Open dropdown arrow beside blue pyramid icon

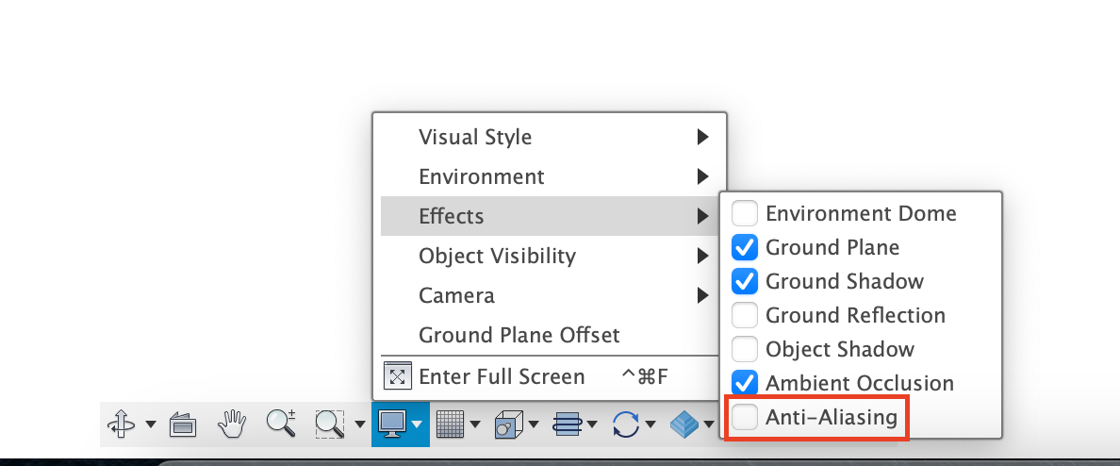coord(709,424)
